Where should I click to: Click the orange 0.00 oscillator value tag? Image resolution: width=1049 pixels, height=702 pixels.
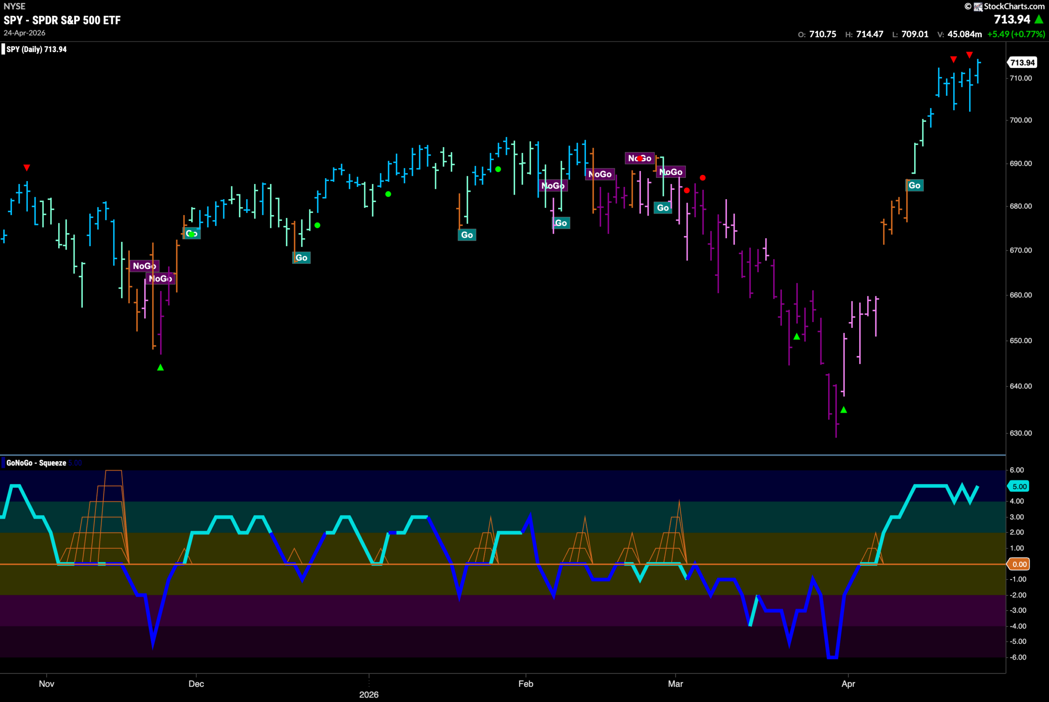tap(1019, 564)
